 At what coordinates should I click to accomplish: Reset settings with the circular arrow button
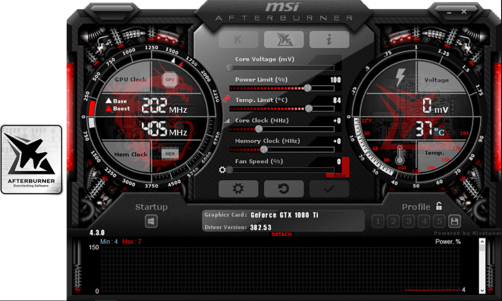point(284,189)
